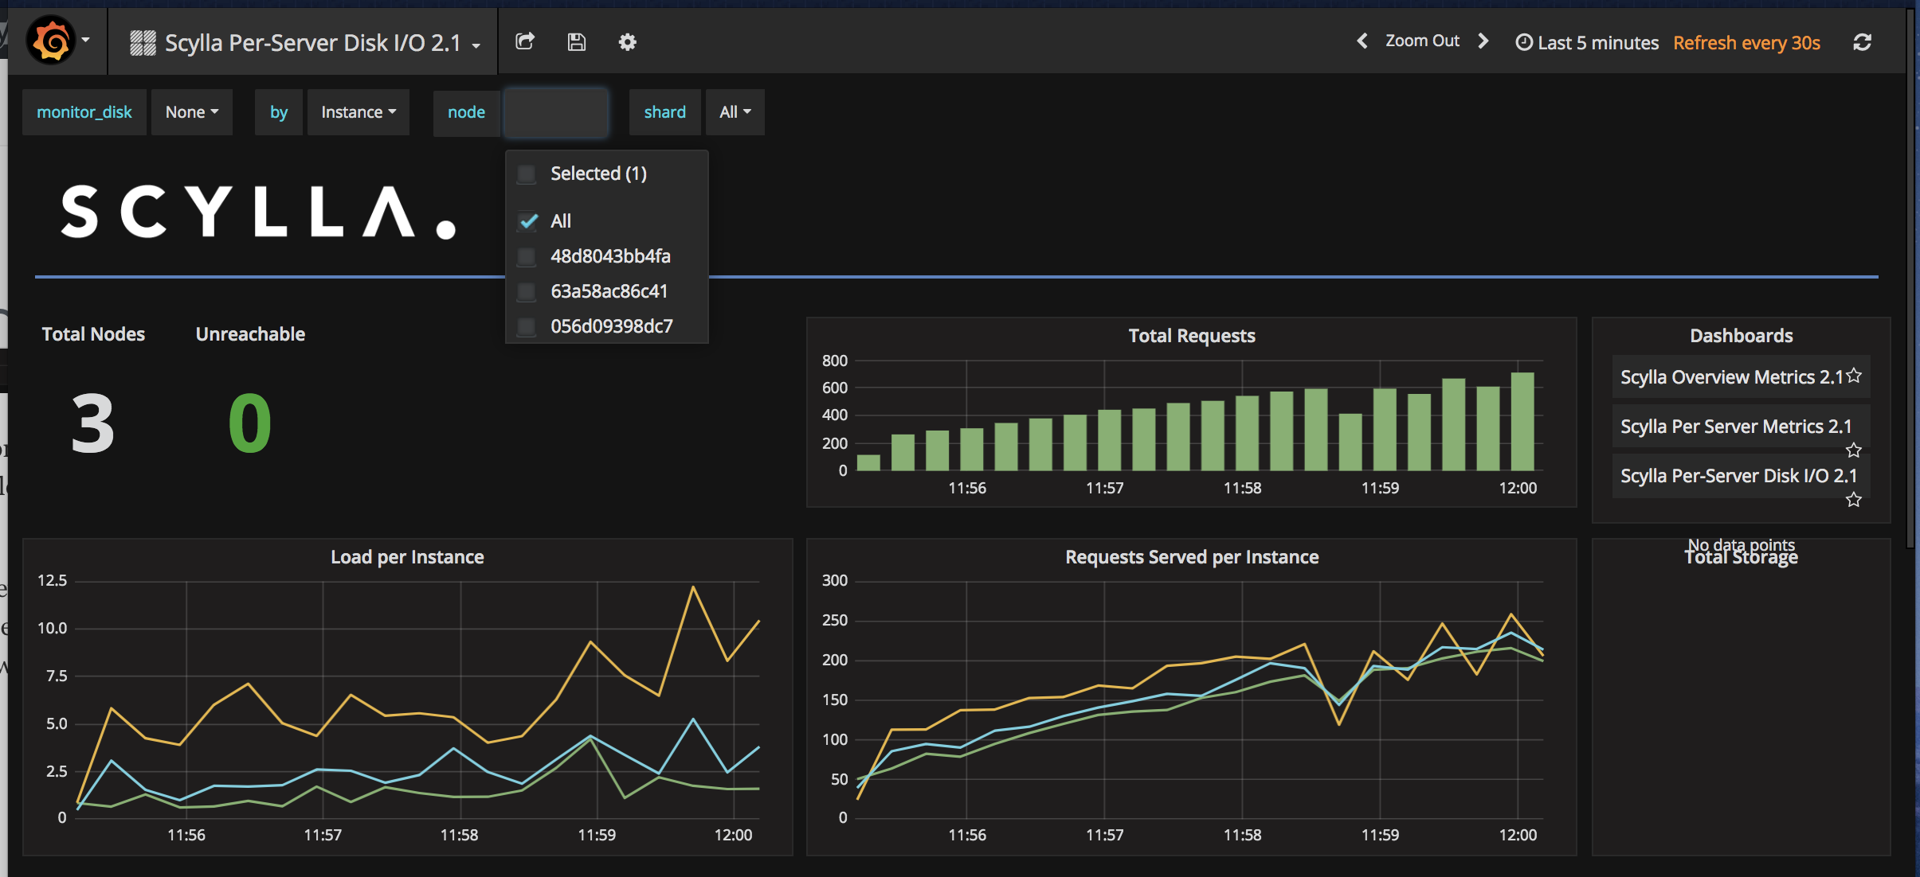This screenshot has width=1920, height=877.
Task: Shift time range forward with right chevron
Action: 1483,41
